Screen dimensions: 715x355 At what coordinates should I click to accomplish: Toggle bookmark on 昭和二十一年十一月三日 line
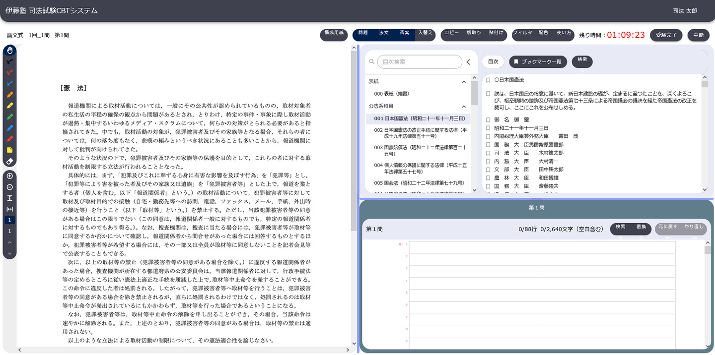coord(488,128)
